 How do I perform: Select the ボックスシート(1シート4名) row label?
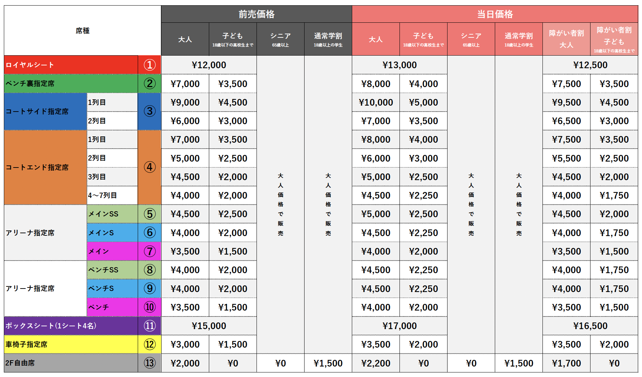(71, 326)
